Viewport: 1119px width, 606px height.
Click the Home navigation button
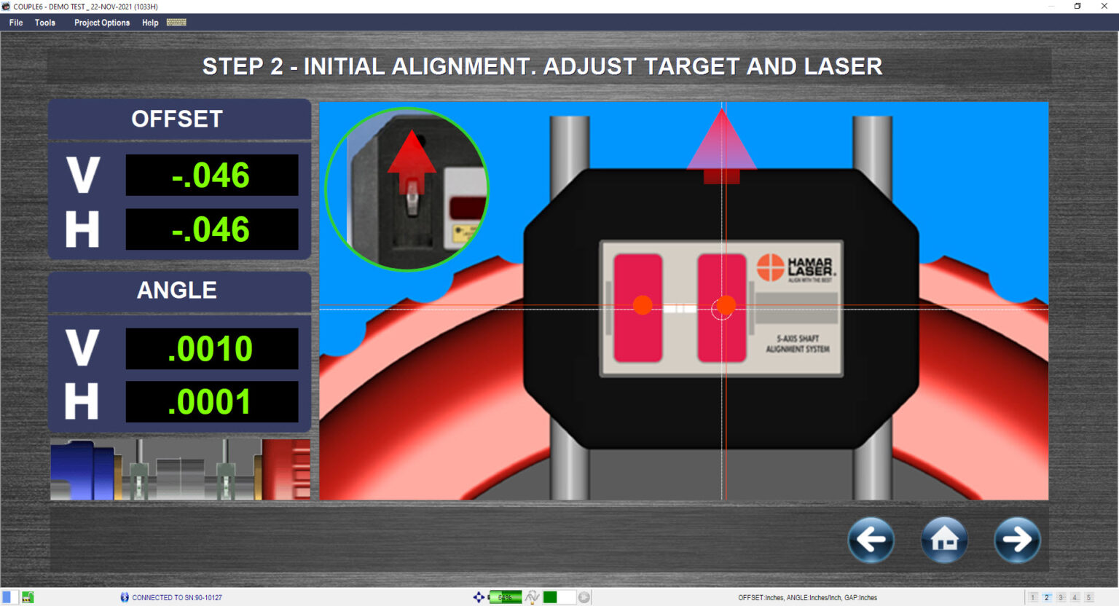944,540
